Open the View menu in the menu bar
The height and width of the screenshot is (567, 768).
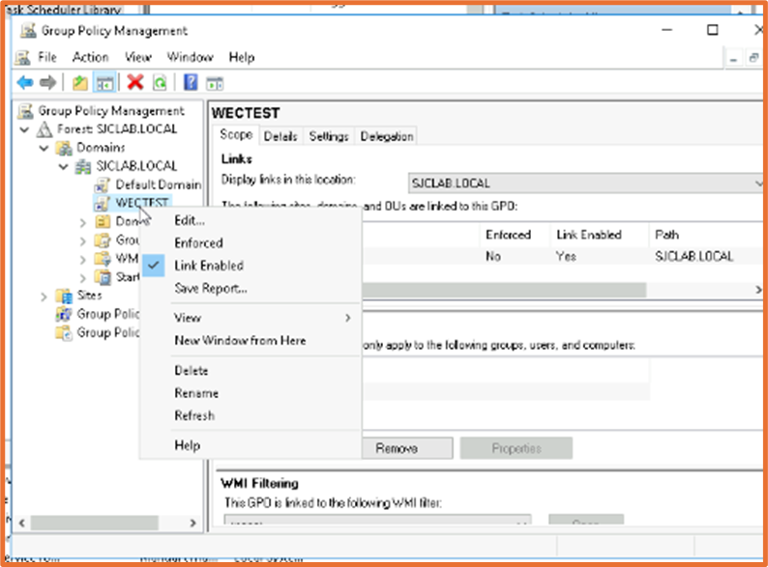tap(137, 58)
